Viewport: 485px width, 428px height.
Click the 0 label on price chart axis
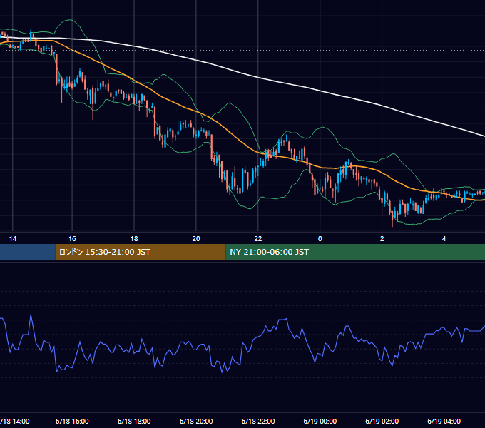click(x=320, y=239)
